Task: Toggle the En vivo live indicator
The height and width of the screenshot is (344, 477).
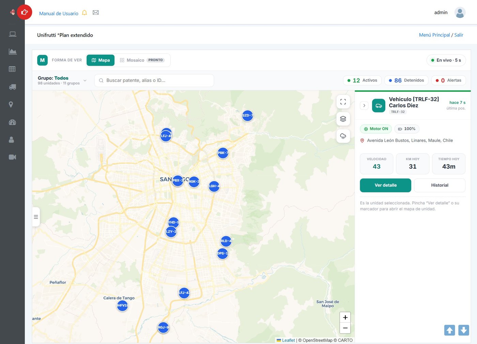Action: 446,60
